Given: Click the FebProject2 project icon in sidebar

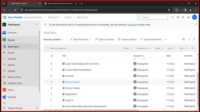Looking at the screenshot, I should 4,25.
